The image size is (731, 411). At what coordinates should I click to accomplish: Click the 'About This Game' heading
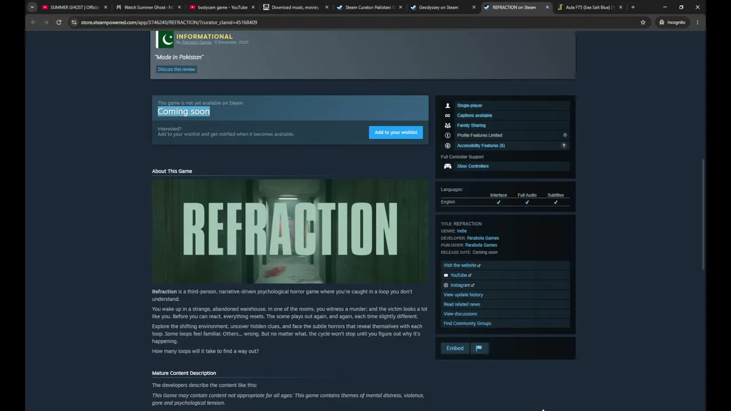tap(172, 171)
